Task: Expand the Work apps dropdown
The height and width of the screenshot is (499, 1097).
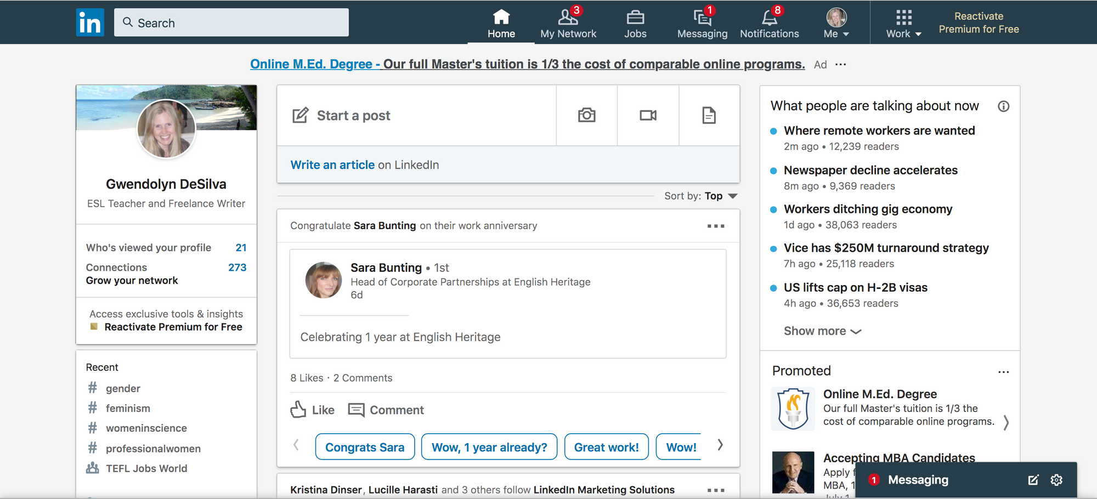Action: click(903, 24)
